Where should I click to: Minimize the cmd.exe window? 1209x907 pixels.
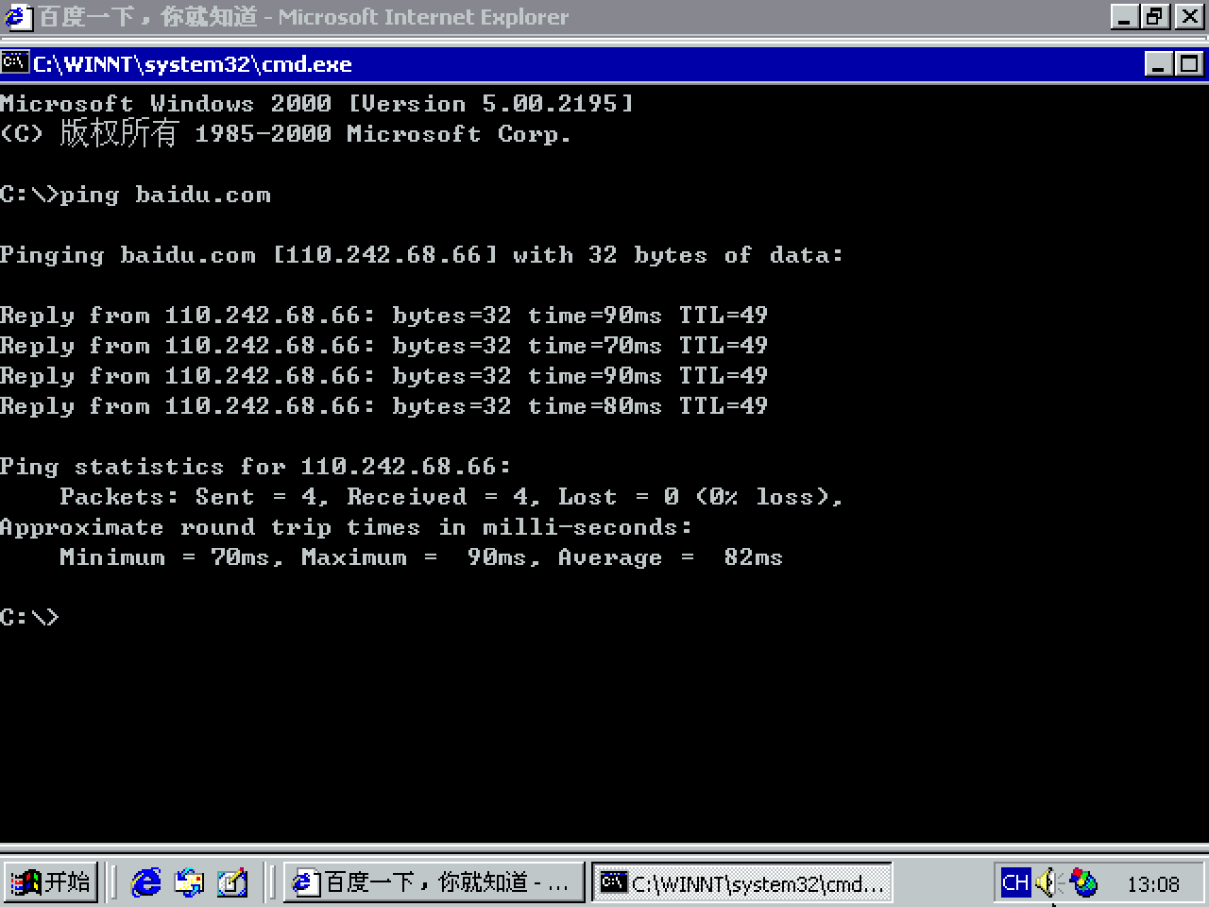pos(1159,64)
